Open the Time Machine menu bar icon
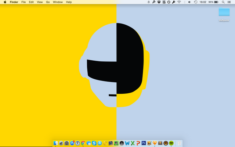Image resolution: width=235 pixels, height=147 pixels. [196, 2]
